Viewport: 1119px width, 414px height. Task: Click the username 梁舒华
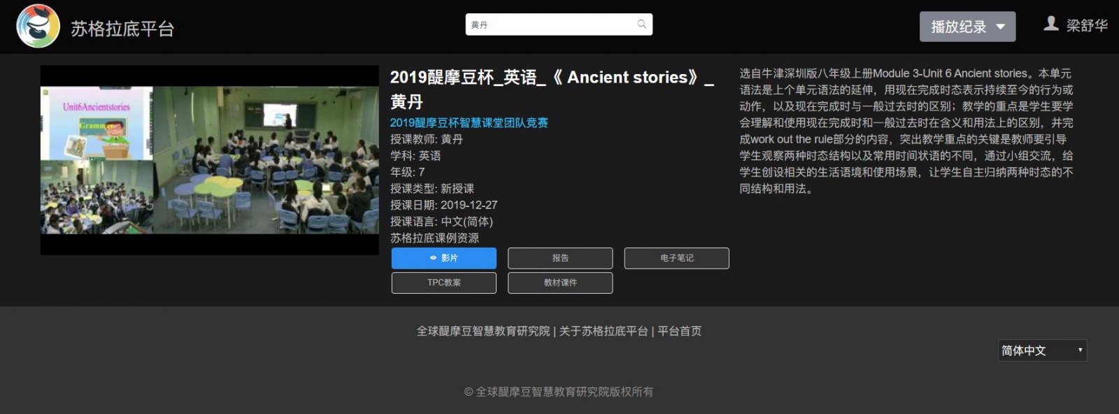tap(1087, 25)
